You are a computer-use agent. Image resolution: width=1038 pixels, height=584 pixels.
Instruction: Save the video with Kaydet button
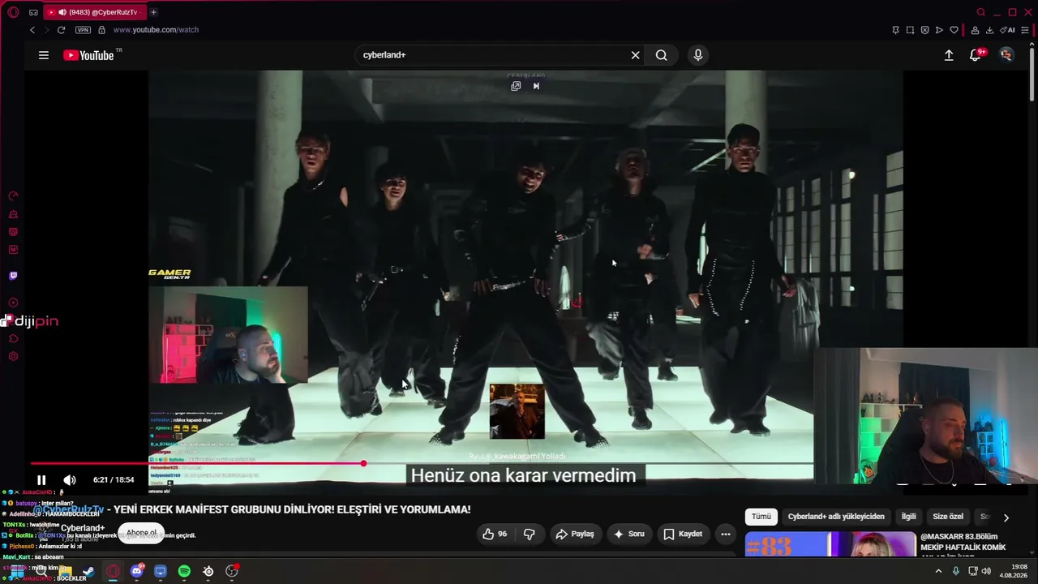[683, 534]
